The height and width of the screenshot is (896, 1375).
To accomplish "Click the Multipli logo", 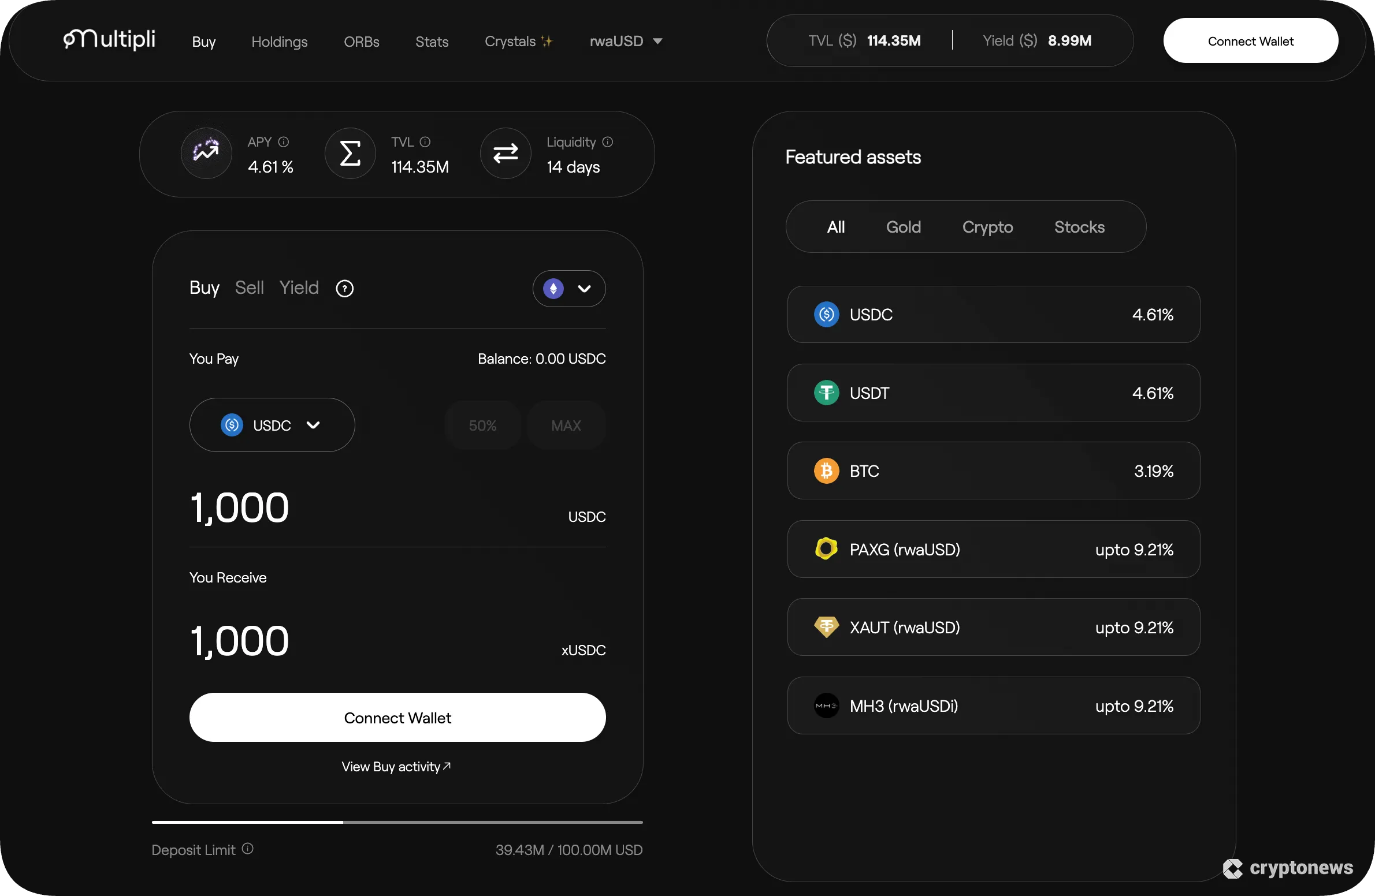I will (109, 40).
